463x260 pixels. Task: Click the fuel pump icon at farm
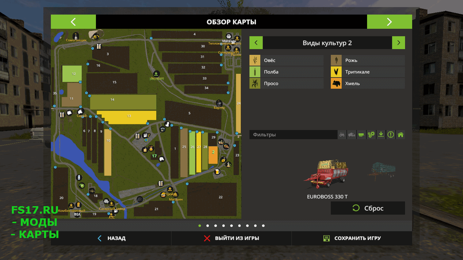point(145,135)
